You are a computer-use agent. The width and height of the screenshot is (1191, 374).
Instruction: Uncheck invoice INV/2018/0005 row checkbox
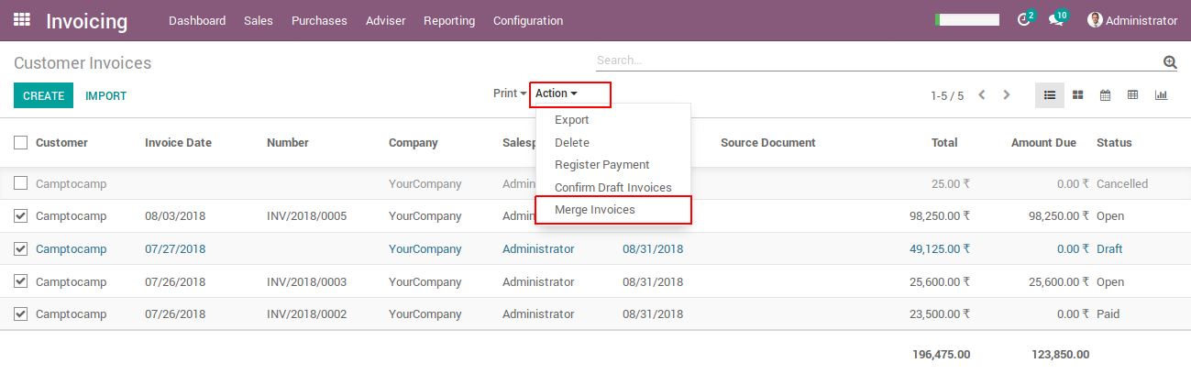(20, 216)
